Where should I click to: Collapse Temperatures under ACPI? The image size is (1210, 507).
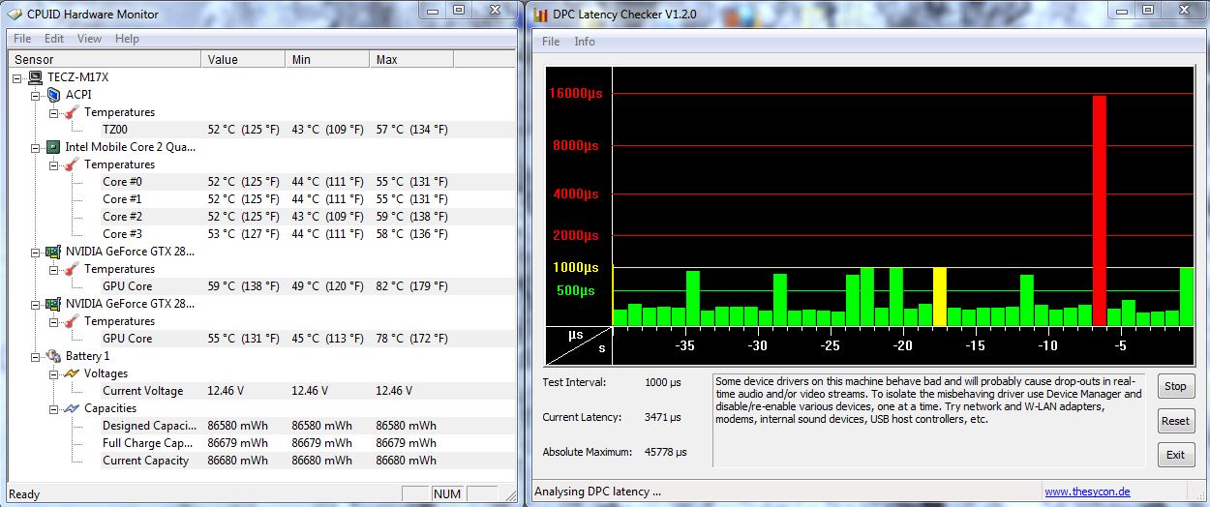point(54,112)
